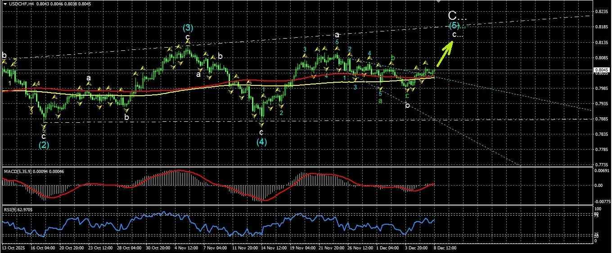
Task: Click the 8 Dec 12:00 time label
Action: click(444, 248)
